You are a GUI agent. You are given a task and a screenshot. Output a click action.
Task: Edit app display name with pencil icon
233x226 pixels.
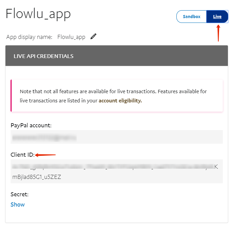(93, 37)
